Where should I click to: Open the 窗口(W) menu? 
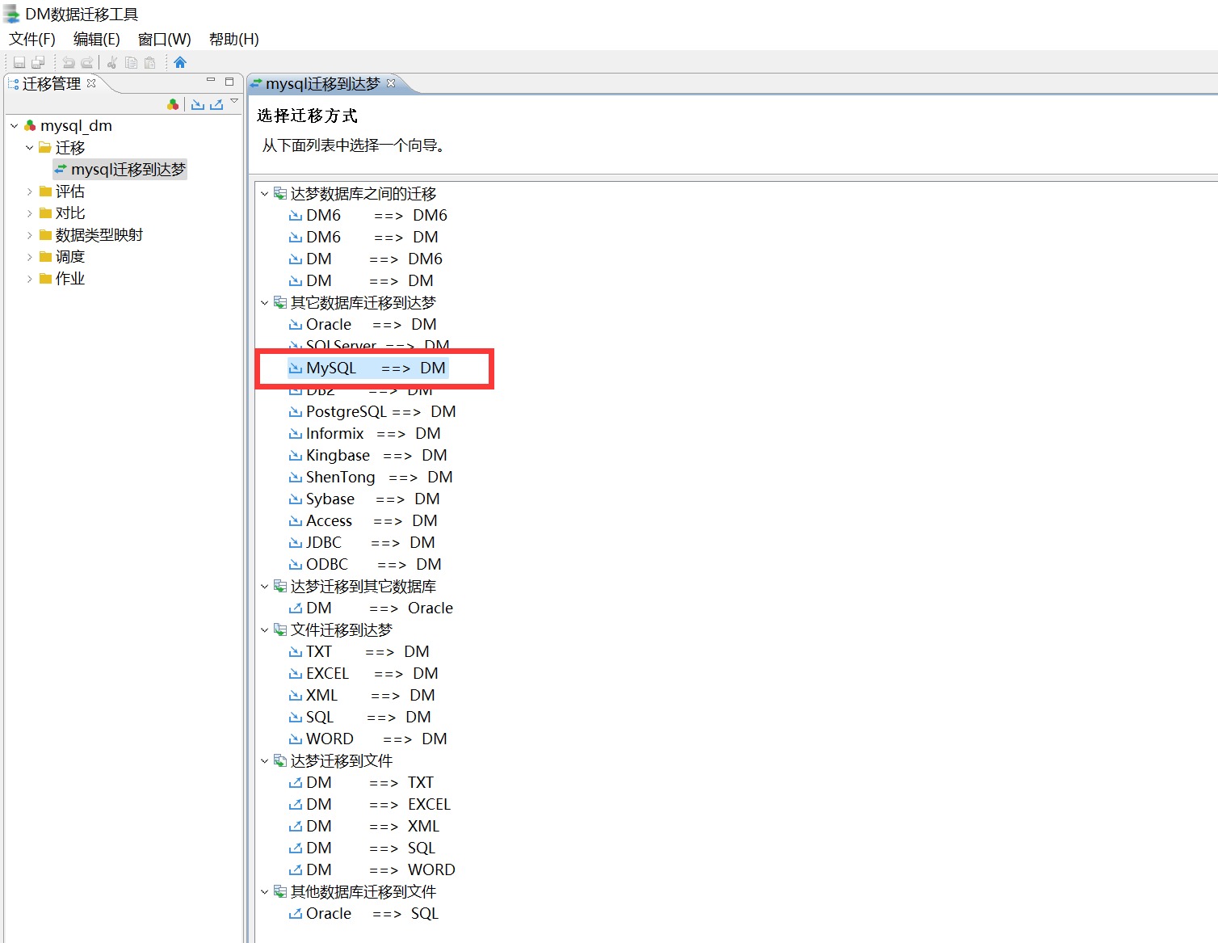point(165,39)
